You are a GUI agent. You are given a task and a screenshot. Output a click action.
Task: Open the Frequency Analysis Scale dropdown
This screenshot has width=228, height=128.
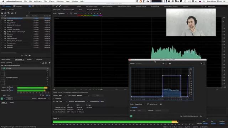pyautogui.click(x=63, y=14)
